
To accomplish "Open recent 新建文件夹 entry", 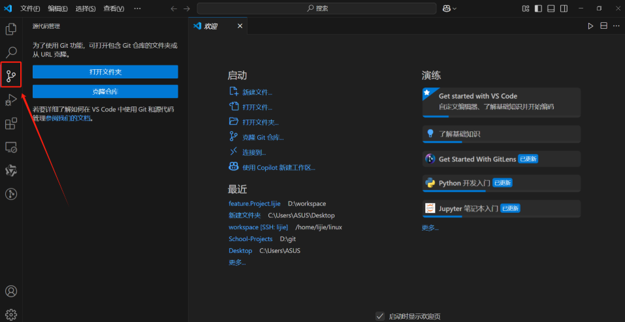I will [x=245, y=215].
